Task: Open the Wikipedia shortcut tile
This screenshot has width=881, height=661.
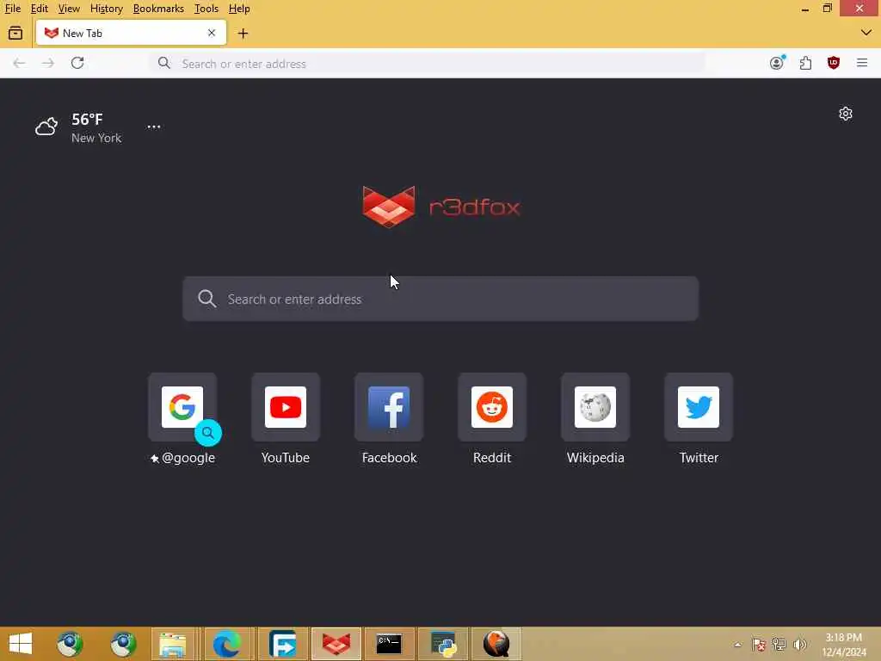Action: tap(595, 407)
